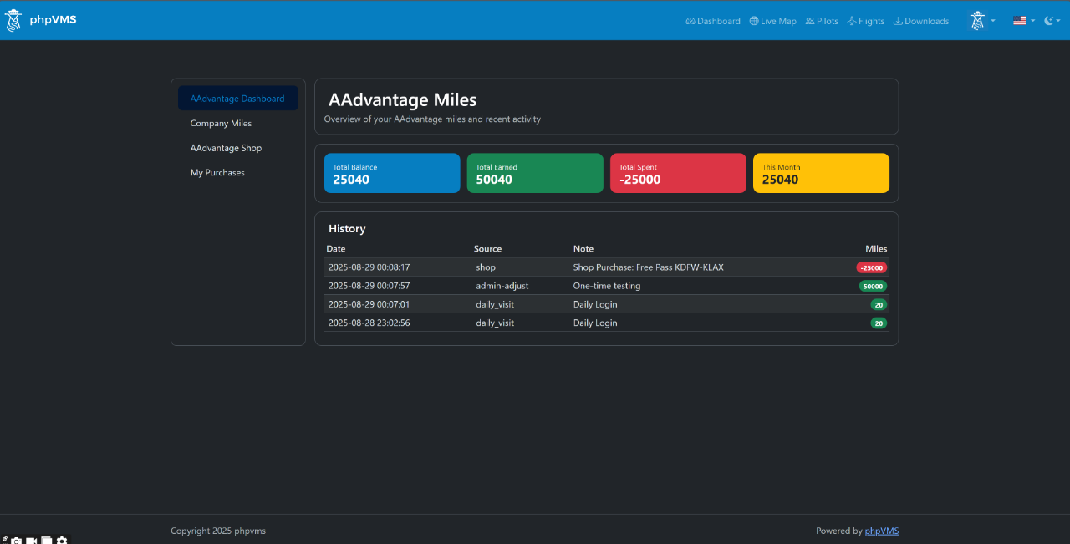
Task: Open the settings gear icon bottom left
Action: [62, 541]
